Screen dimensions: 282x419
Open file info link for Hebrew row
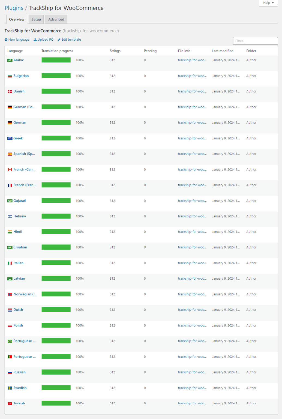pos(192,216)
